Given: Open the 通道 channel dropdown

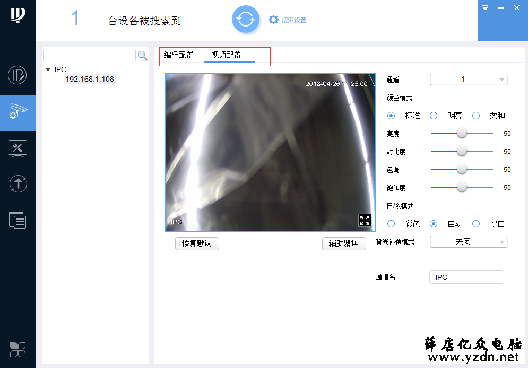Looking at the screenshot, I should (469, 80).
